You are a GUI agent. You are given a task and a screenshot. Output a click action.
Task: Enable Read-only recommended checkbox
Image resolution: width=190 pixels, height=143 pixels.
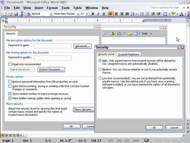pos(10,64)
